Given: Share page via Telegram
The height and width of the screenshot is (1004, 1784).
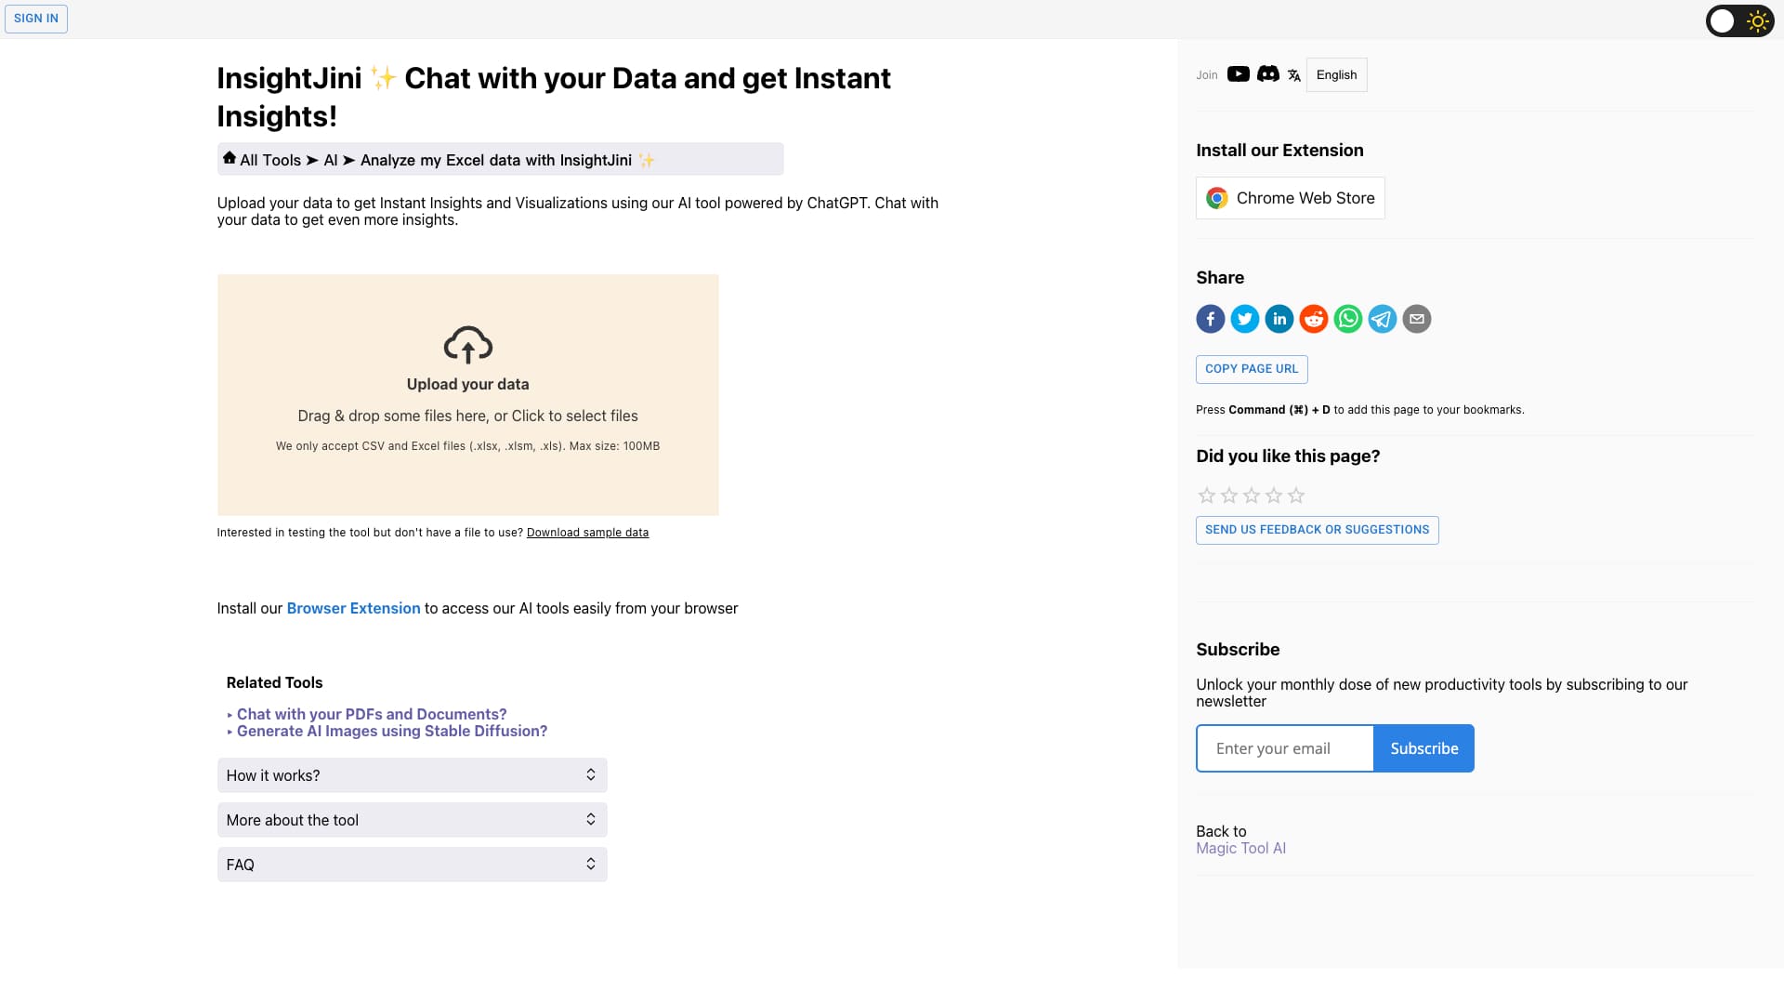Looking at the screenshot, I should (x=1382, y=319).
